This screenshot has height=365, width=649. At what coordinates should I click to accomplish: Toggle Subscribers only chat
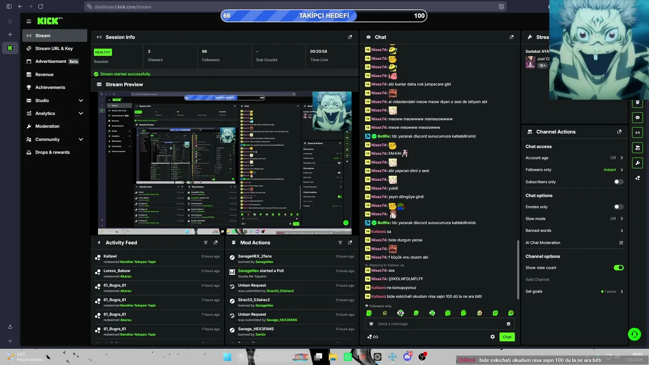tap(619, 182)
